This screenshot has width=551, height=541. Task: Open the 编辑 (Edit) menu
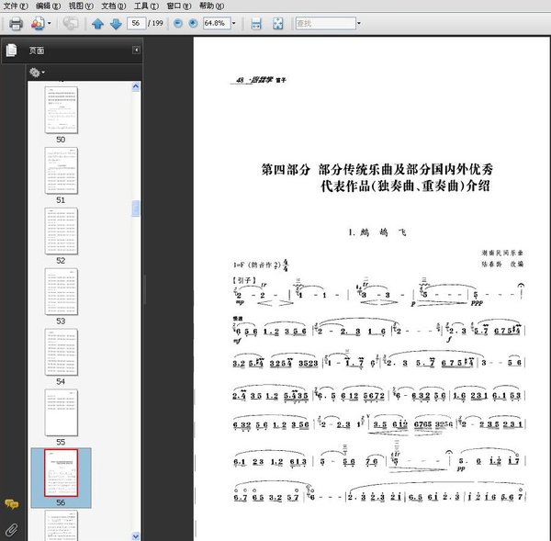click(x=48, y=6)
